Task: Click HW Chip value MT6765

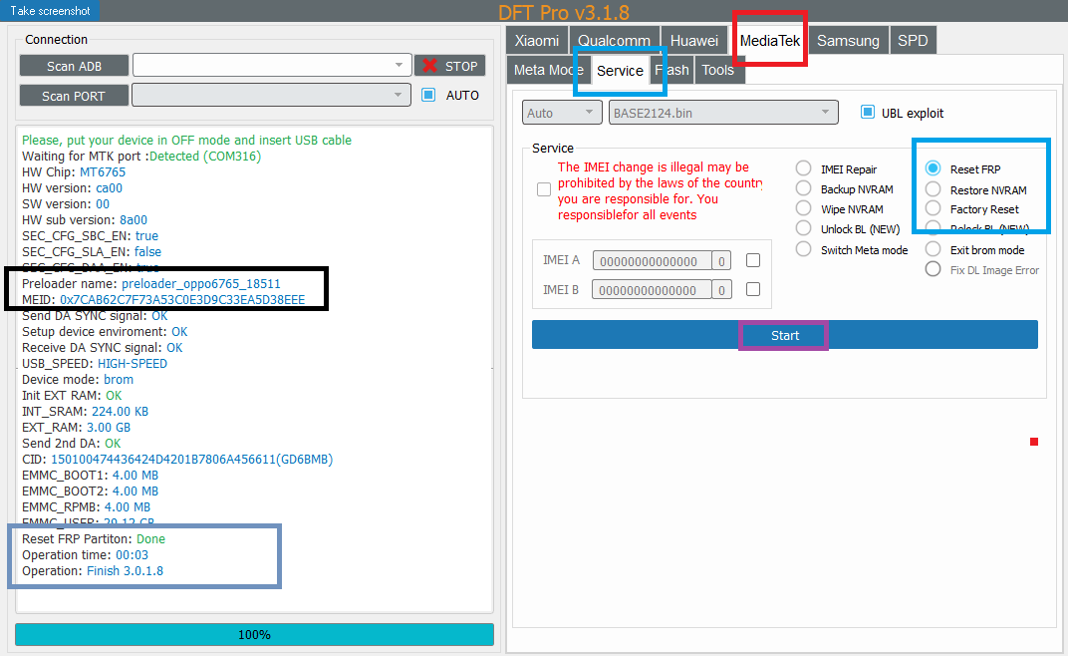Action: (x=103, y=171)
